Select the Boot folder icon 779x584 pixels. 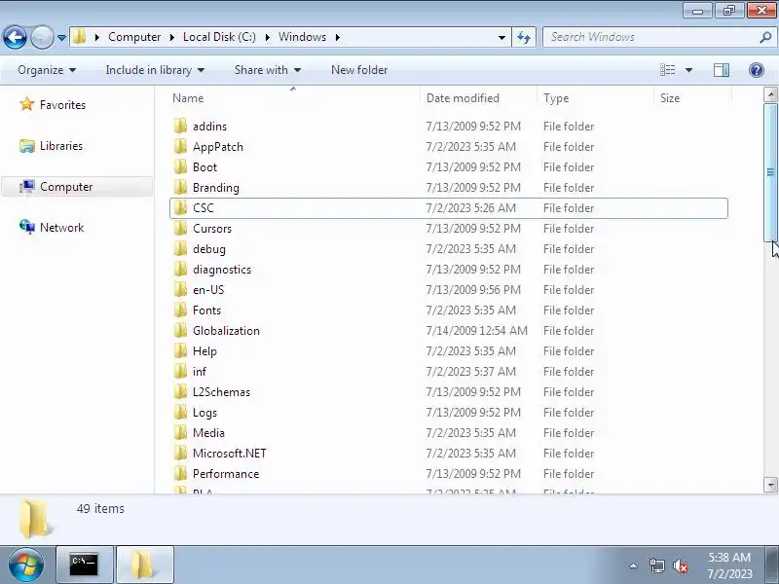(x=181, y=166)
